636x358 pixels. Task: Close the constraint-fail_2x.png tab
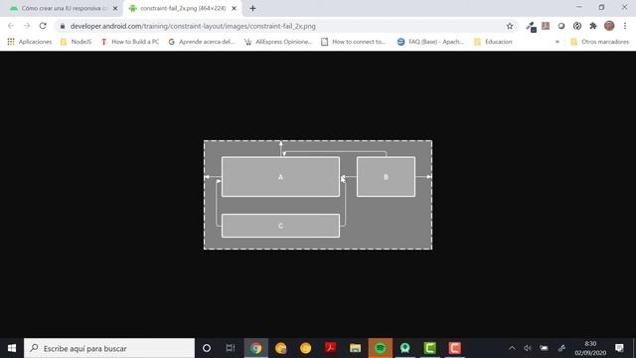(x=234, y=8)
